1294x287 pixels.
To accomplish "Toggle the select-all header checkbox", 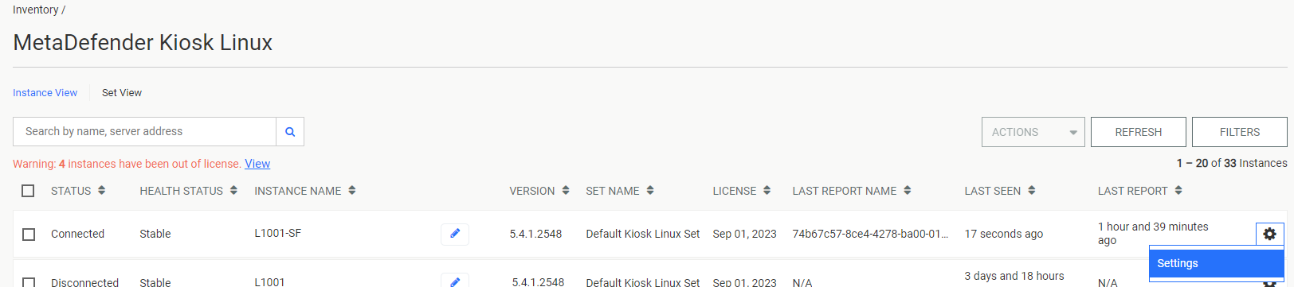I will pos(29,191).
